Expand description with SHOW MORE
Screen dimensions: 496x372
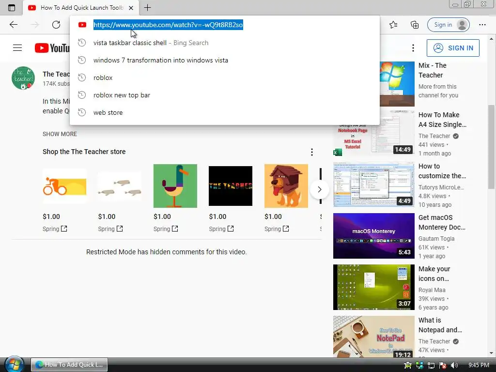tap(60, 134)
